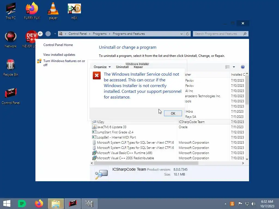Click the Forward navigation circle button
Image resolution: width=279 pixels, height=209 pixels.
coord(48,33)
